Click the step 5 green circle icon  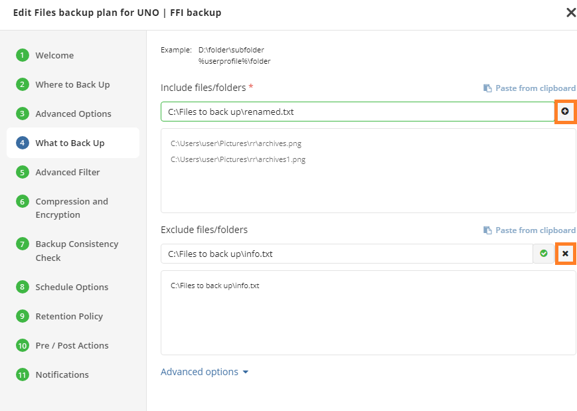tap(23, 172)
